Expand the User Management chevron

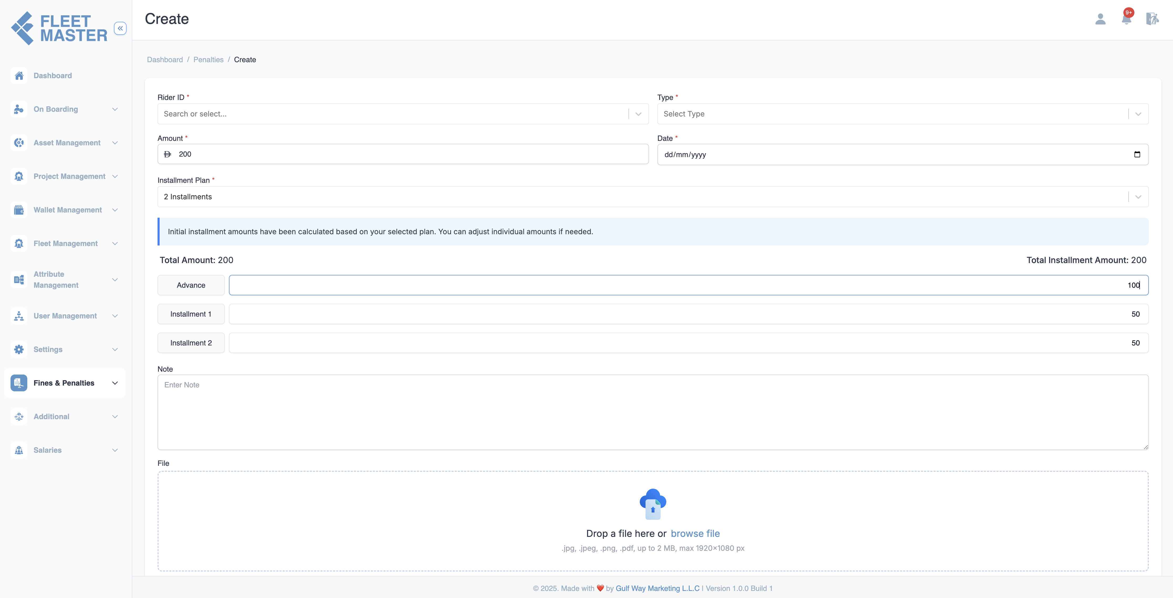click(115, 316)
